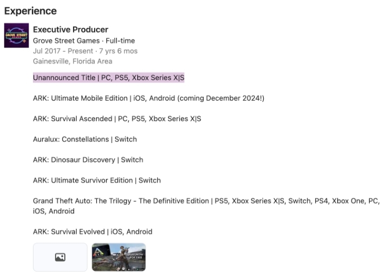Click the Gainesville, Florida Area location text
The image size is (387, 272).
[x=72, y=62]
